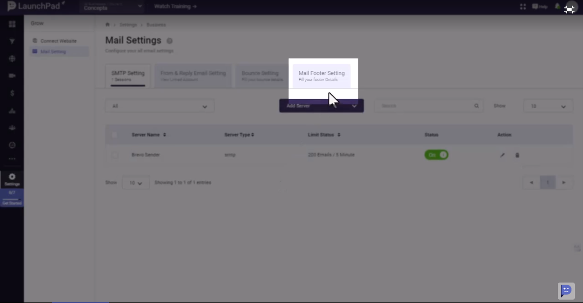Image resolution: width=583 pixels, height=303 pixels.
Task: Open the Show 10 dropdown below table
Action: click(x=135, y=182)
